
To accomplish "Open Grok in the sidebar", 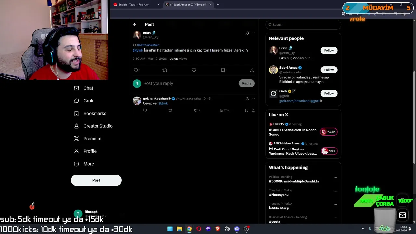I will (x=84, y=101).
